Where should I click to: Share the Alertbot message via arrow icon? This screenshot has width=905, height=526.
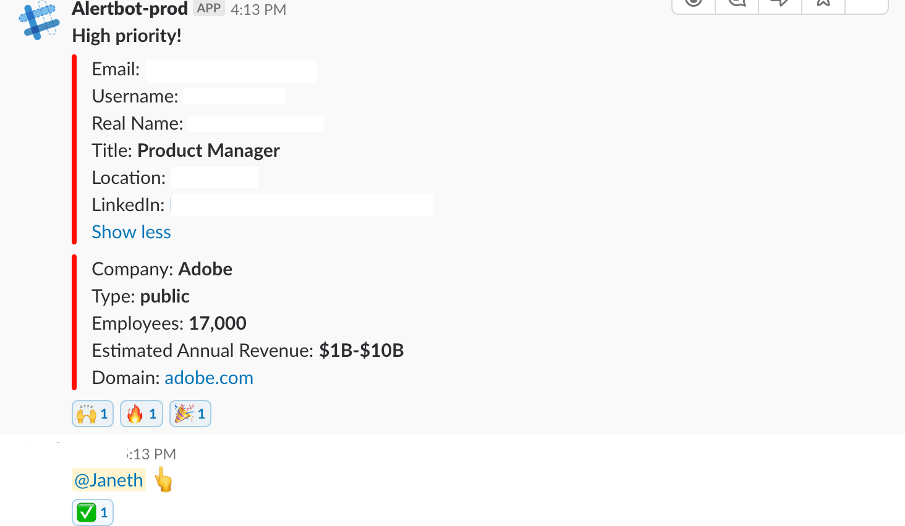click(780, 3)
